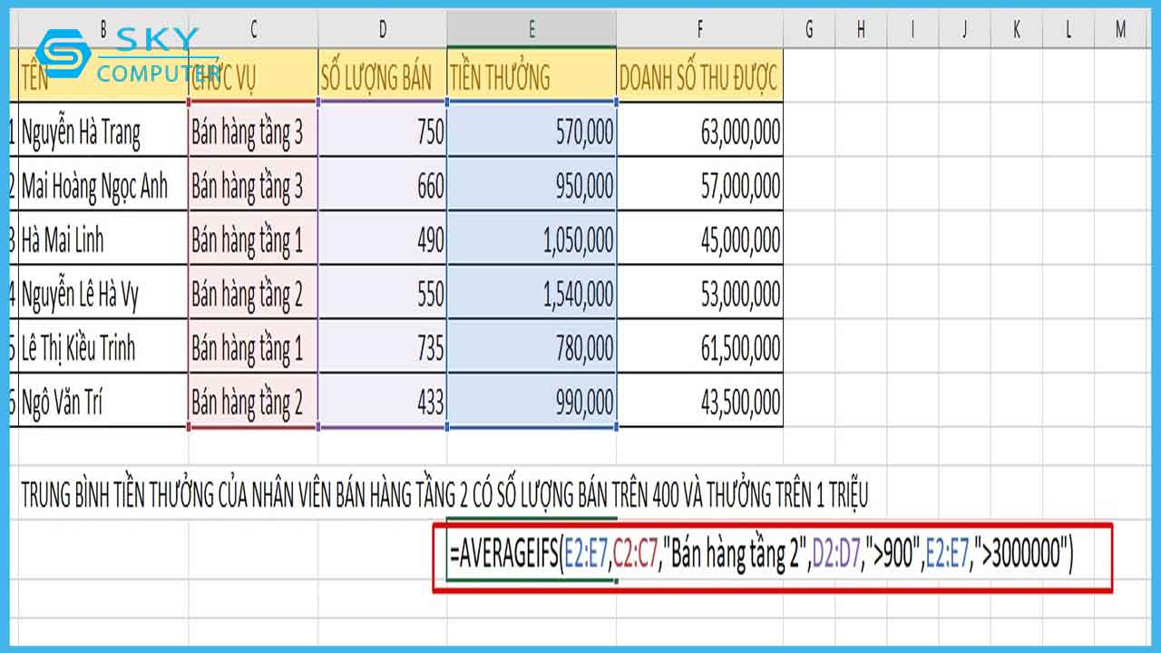1161x653 pixels.
Task: Select the column E header
Action: pyautogui.click(x=531, y=30)
